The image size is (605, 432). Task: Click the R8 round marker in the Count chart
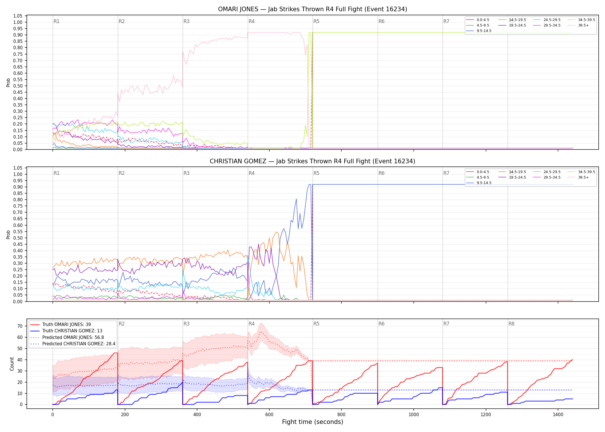point(511,324)
